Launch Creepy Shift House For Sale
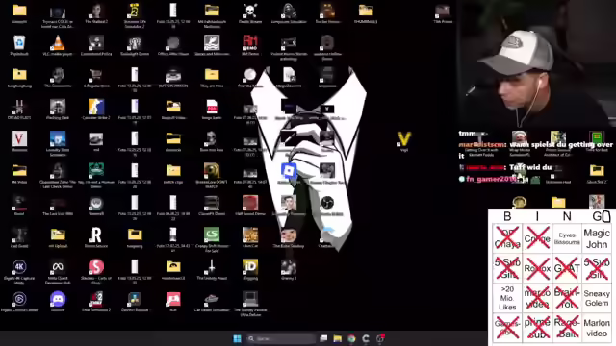 (212, 235)
